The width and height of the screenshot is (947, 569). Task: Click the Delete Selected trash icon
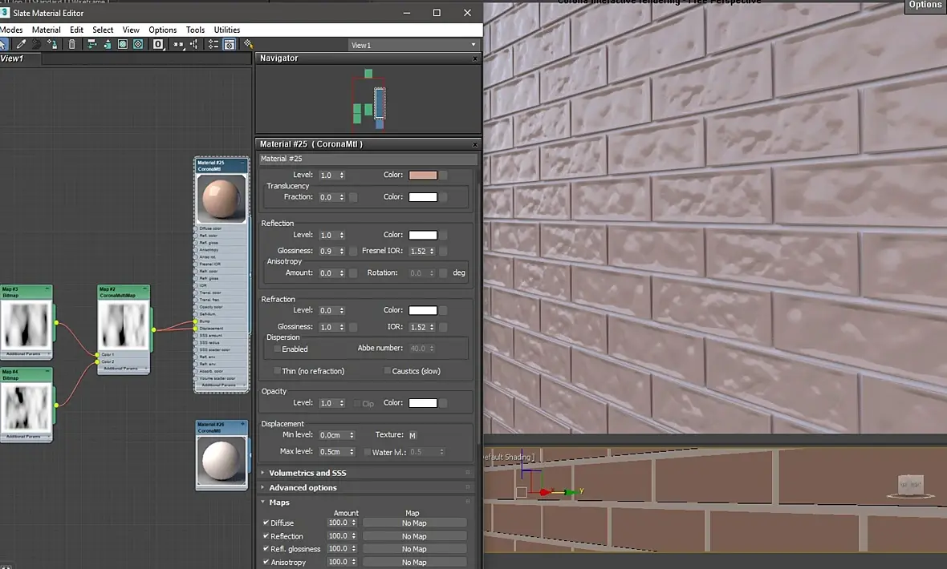72,45
